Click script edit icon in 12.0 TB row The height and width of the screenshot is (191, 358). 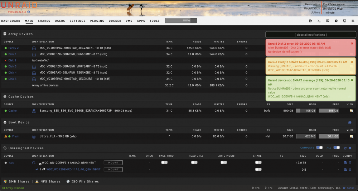(x=350, y=162)
